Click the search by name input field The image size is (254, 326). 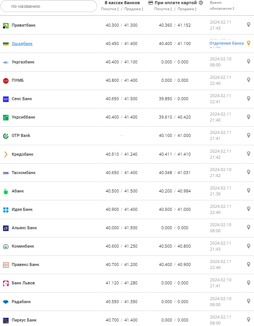[x=49, y=6]
